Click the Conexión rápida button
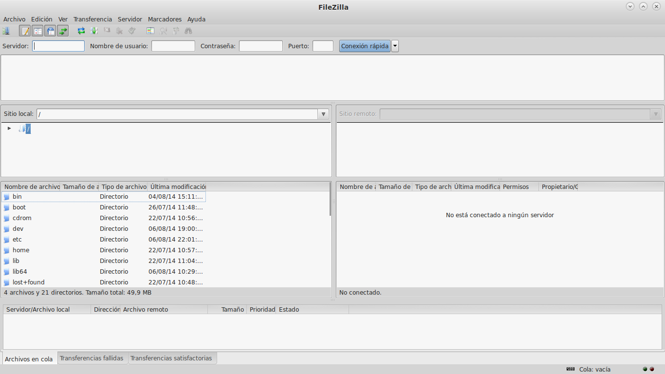Viewport: 665px width, 374px height. click(365, 46)
